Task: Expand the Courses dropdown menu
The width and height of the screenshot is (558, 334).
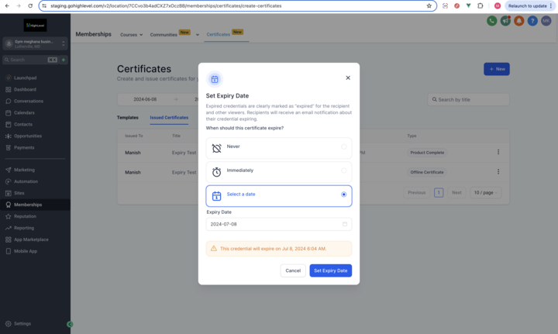Action: coord(131,35)
